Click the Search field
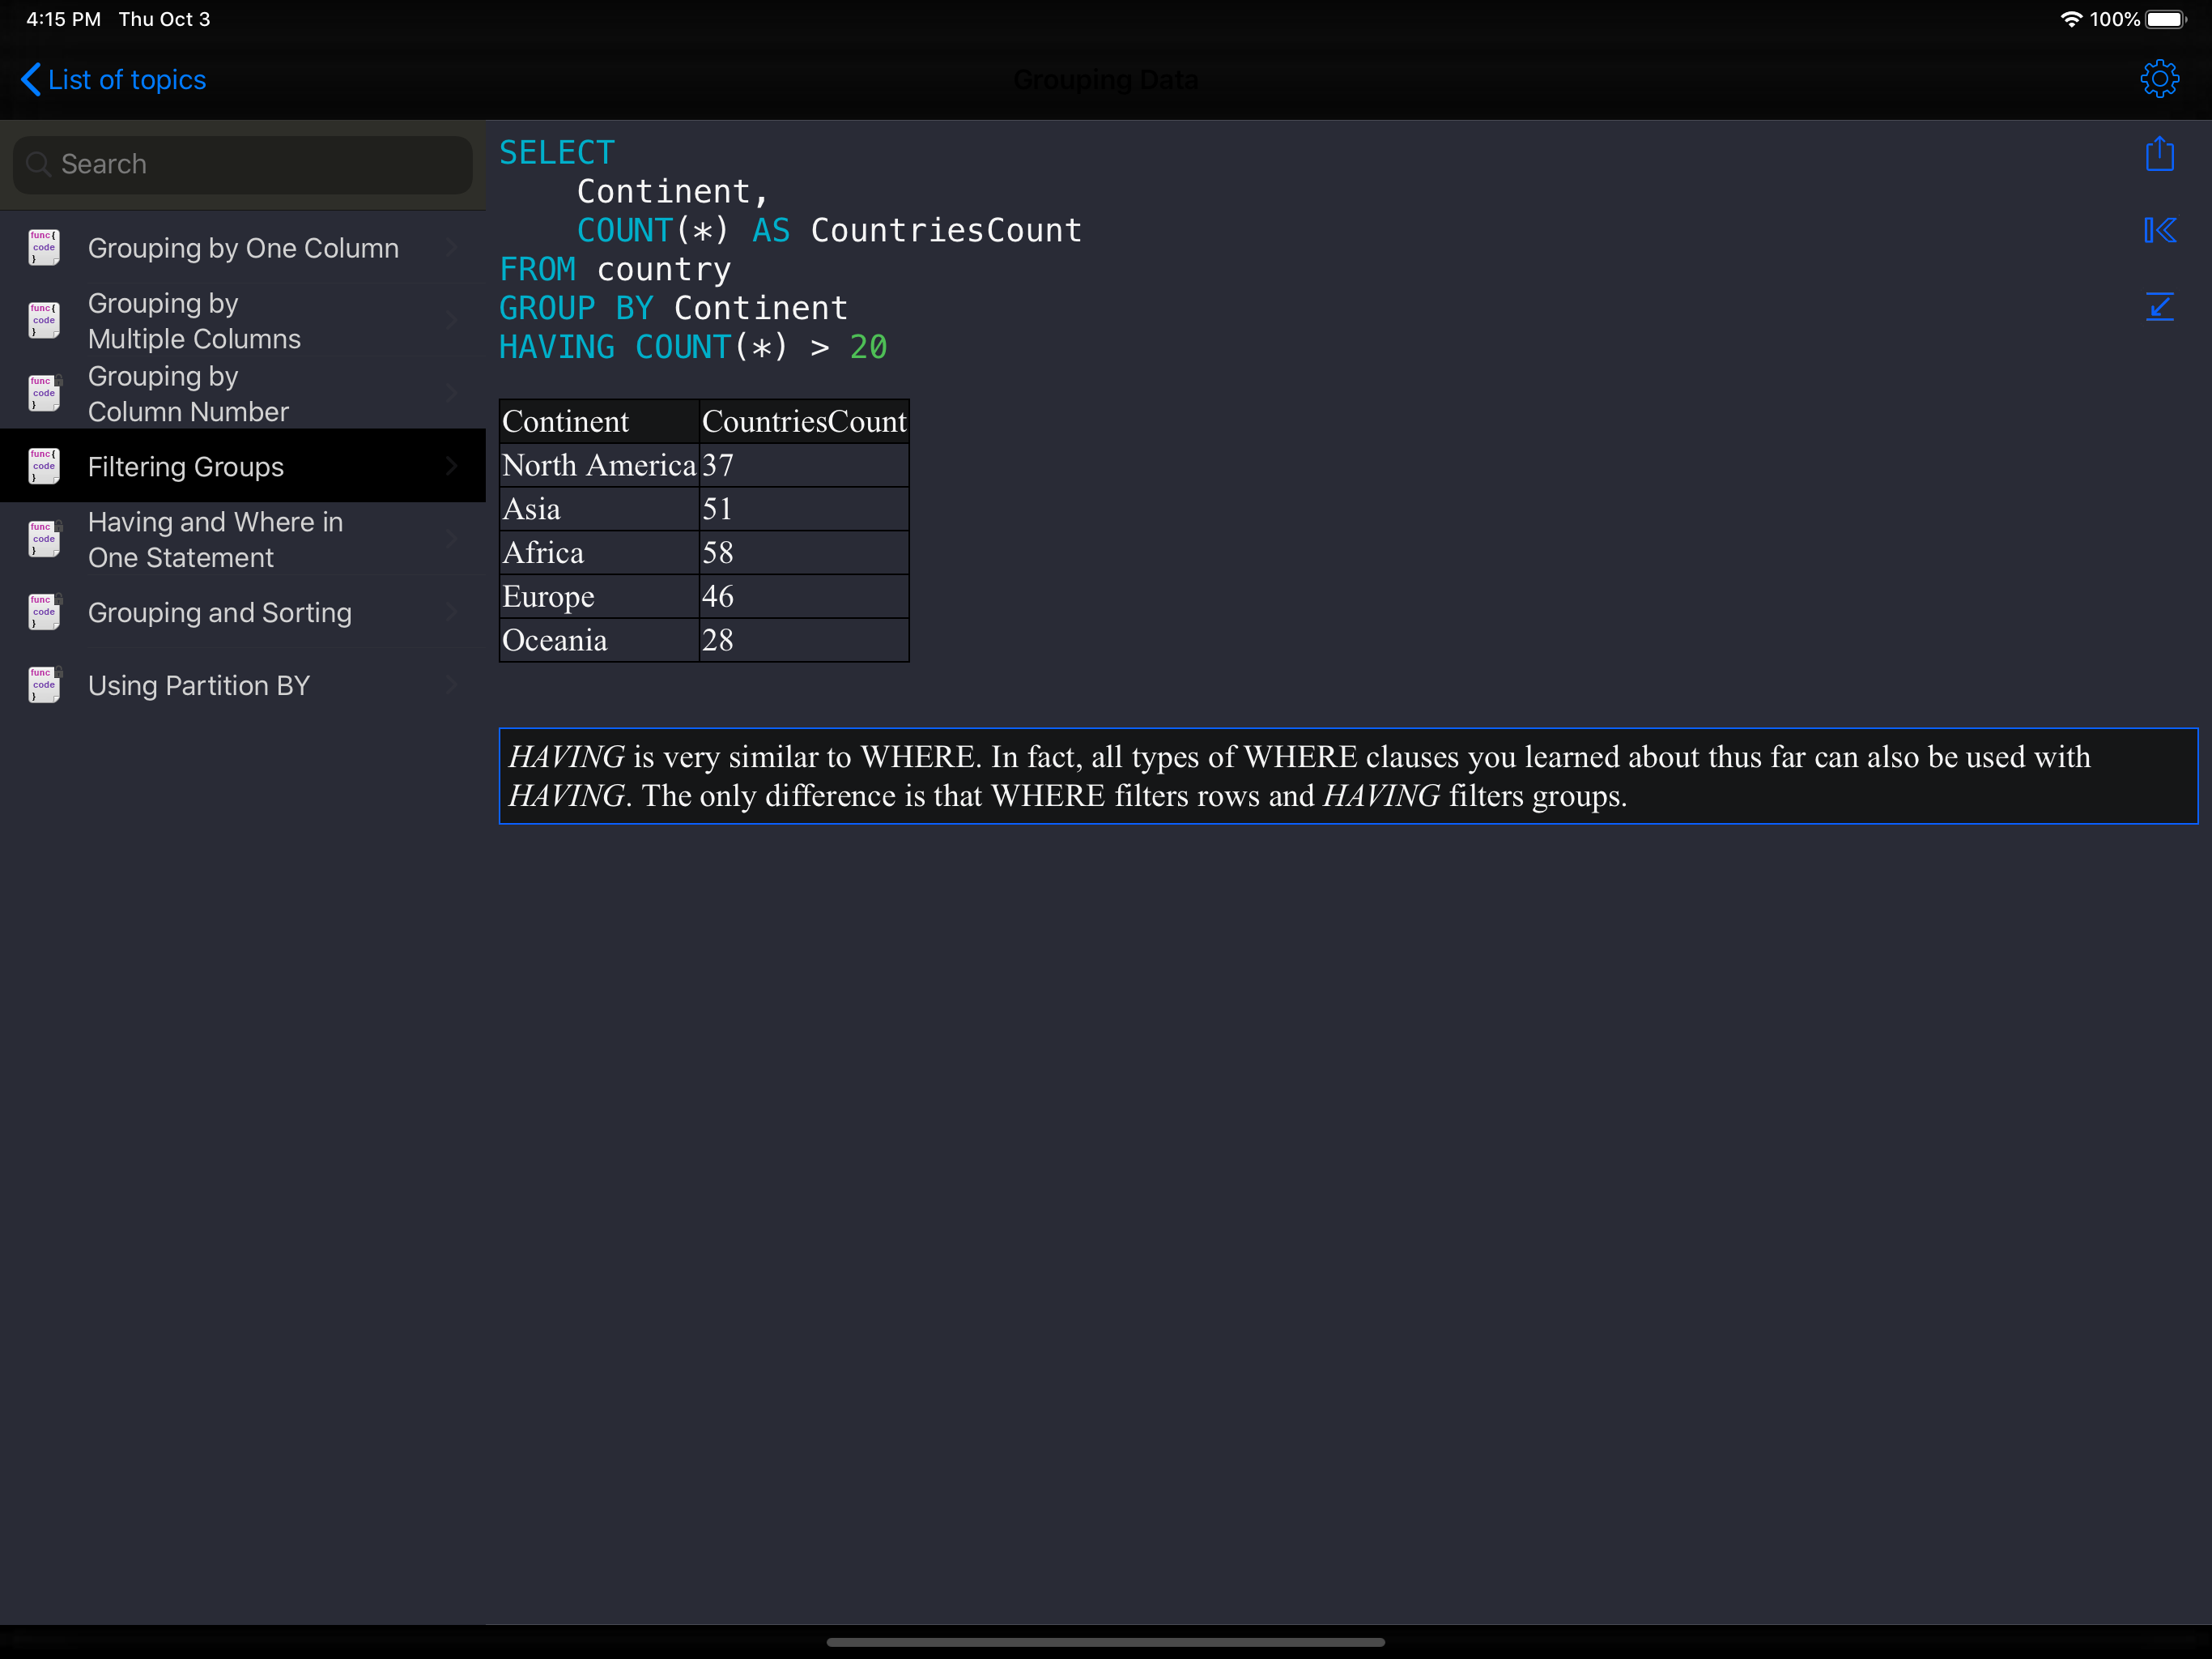The image size is (2212, 1659). (x=243, y=164)
